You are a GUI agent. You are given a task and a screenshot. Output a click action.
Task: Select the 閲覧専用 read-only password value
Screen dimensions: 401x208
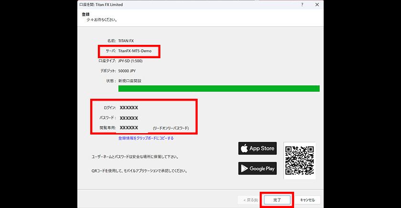point(129,128)
